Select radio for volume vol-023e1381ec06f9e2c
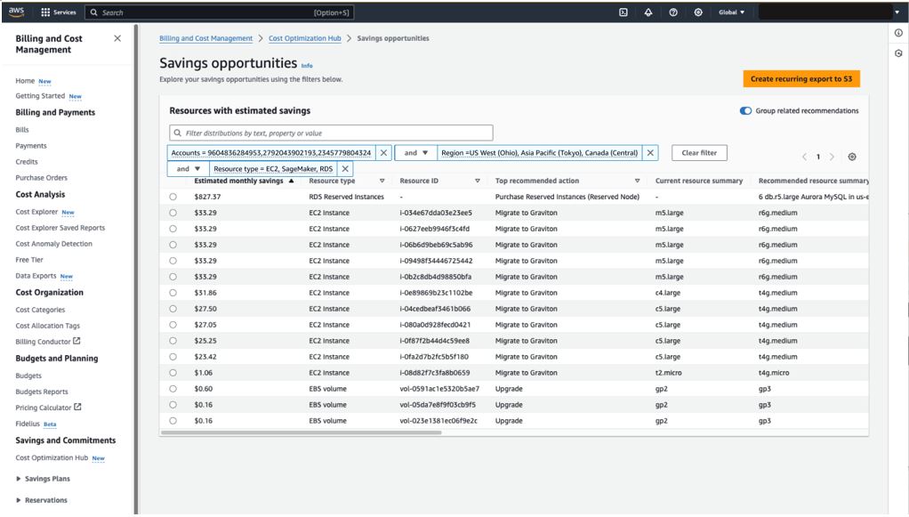Image resolution: width=909 pixels, height=517 pixels. click(173, 421)
